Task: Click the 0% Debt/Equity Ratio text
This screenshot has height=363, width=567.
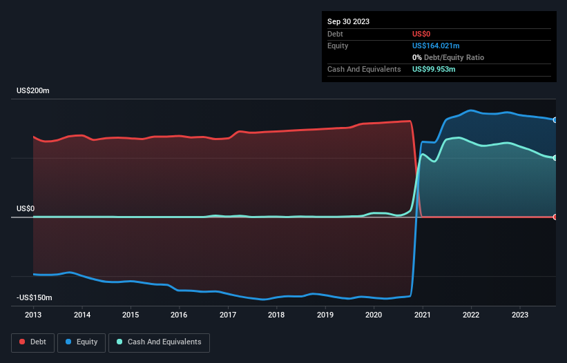Action: (x=448, y=57)
